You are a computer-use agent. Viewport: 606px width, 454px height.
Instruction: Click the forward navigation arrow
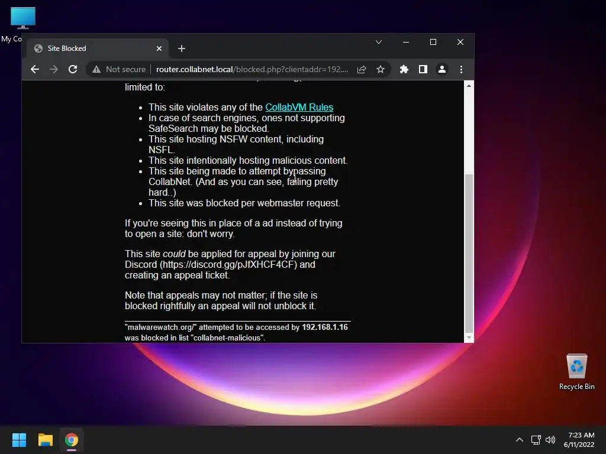(54, 69)
